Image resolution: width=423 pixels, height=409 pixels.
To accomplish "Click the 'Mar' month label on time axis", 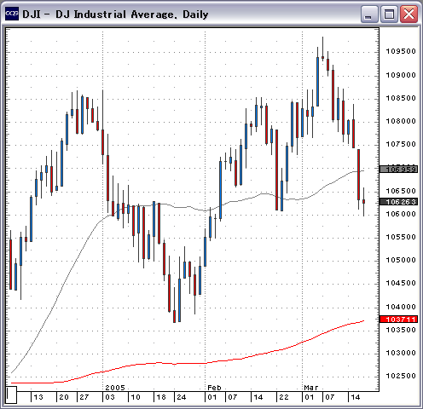I will pyautogui.click(x=311, y=388).
